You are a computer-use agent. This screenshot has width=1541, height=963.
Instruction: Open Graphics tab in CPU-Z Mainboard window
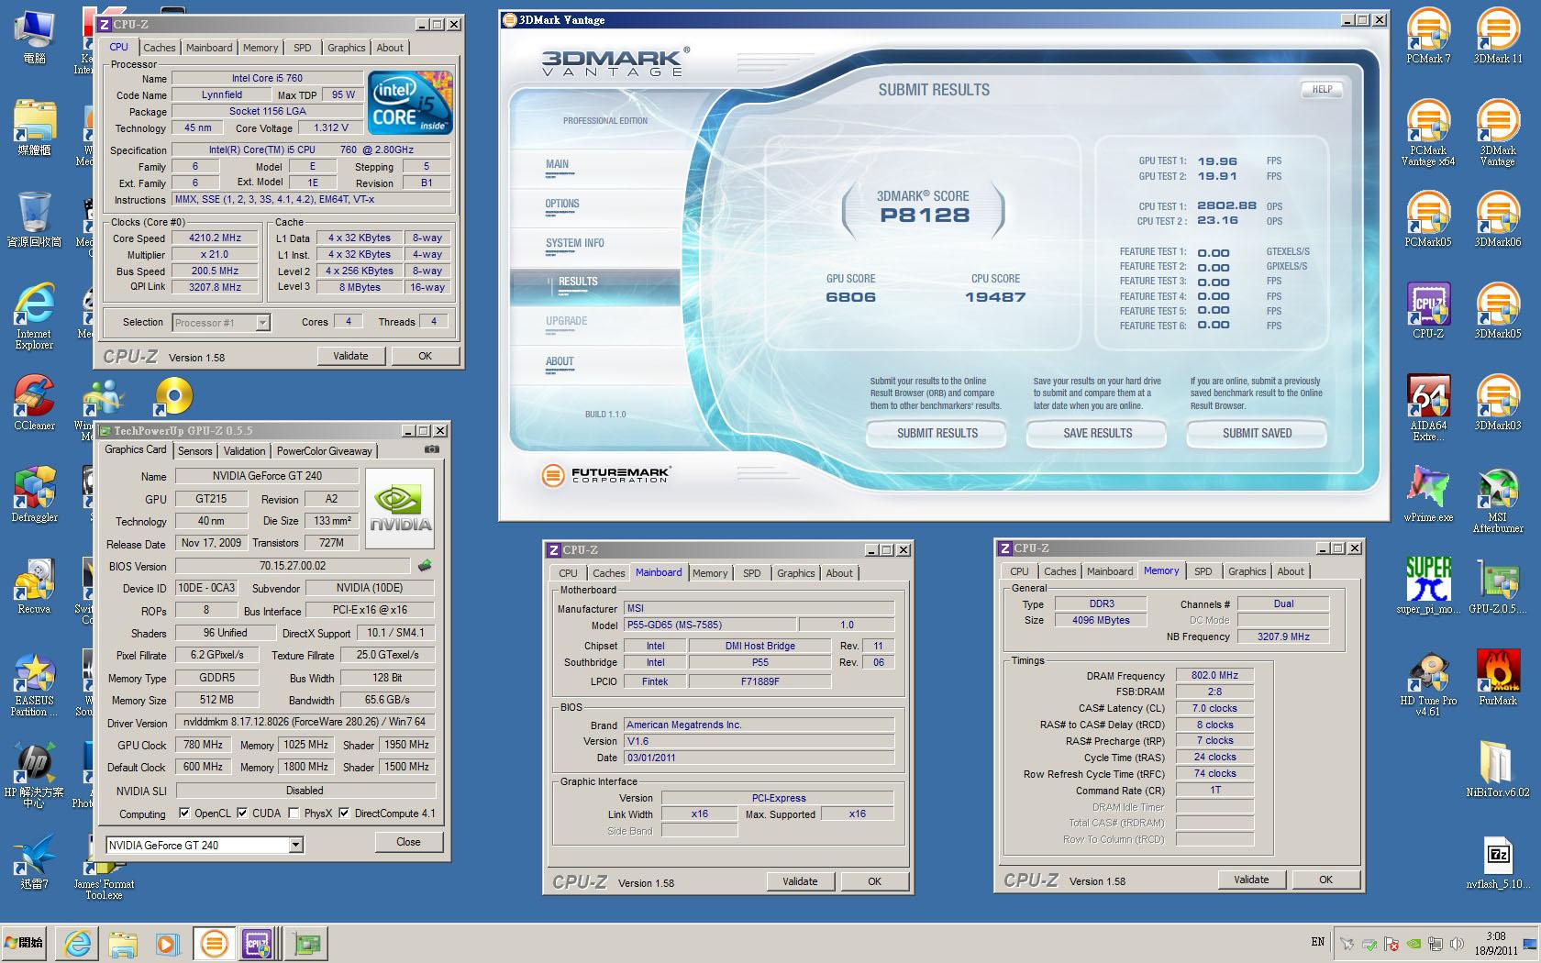tap(795, 573)
